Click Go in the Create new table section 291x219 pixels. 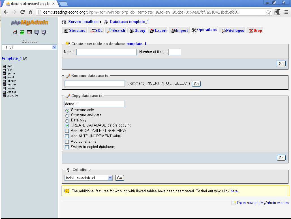click(x=281, y=64)
